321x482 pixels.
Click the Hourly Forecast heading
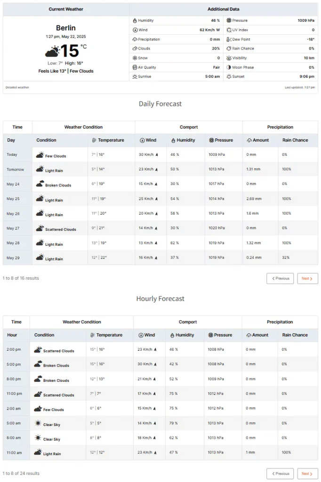(x=160, y=299)
